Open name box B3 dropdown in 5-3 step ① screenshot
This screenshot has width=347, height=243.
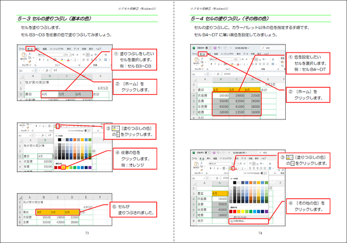pyautogui.click(x=33, y=71)
